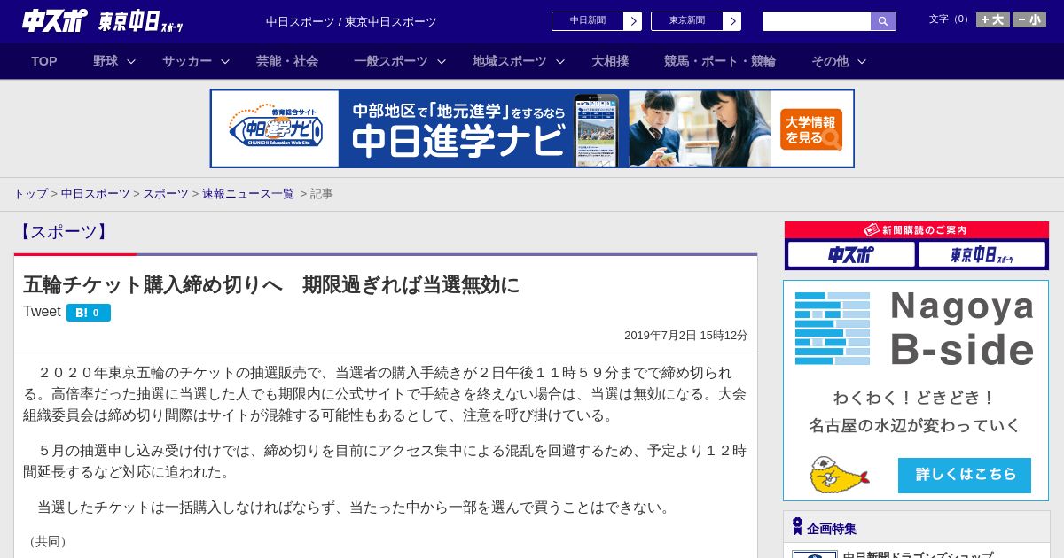This screenshot has width=1064, height=558.
Task: Click the Tweet share link
Action: pos(42,312)
